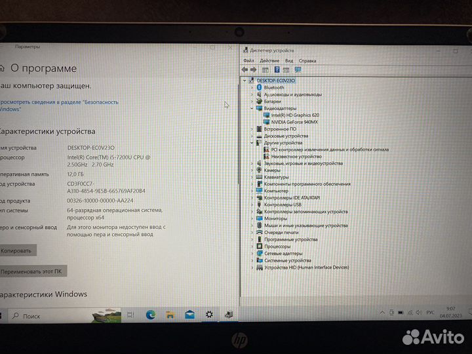Click the Поиск taskbar search box

point(65,316)
